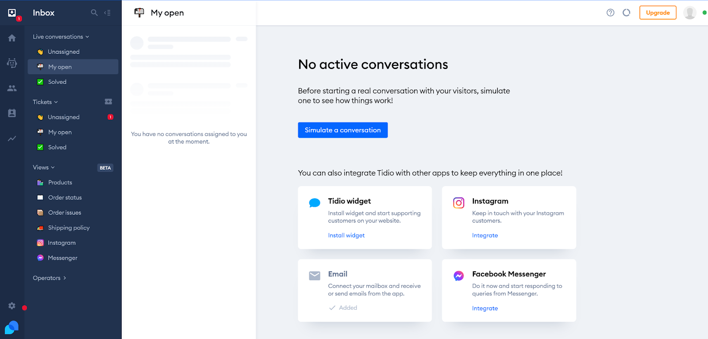Select Solved under Tickets

click(57, 147)
